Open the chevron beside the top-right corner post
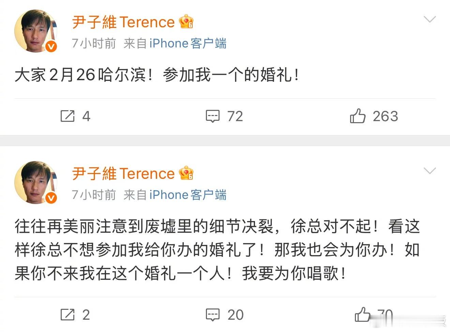This screenshot has width=450, height=332. point(430,19)
